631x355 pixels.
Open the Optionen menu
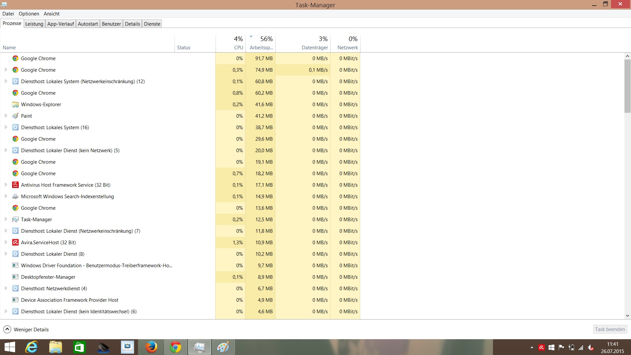click(x=29, y=14)
